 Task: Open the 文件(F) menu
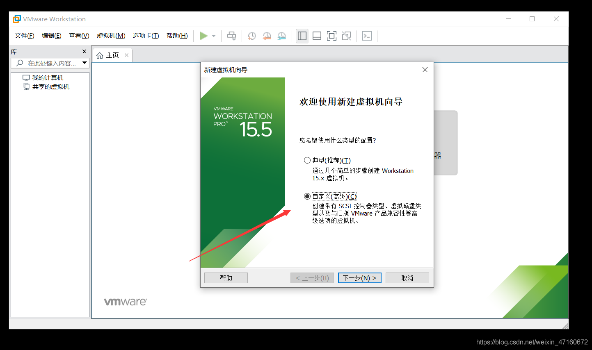(25, 36)
